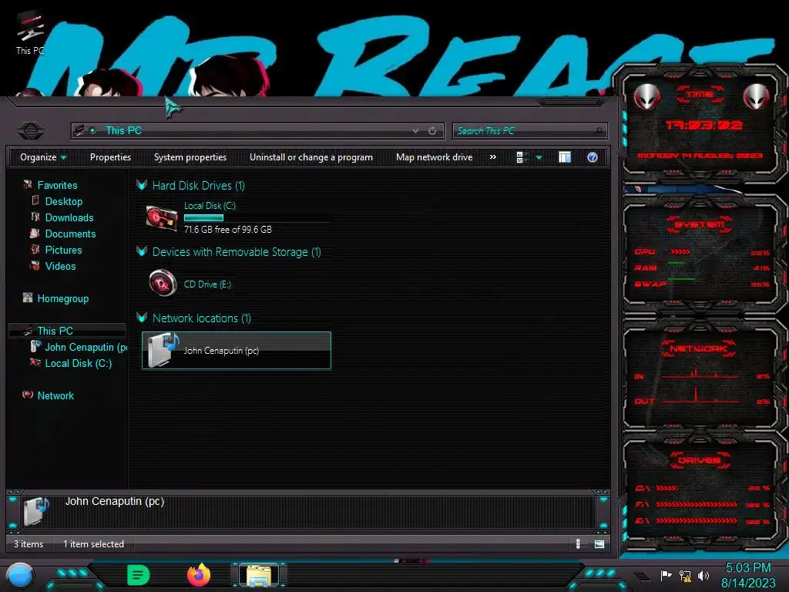Open the address bar history dropdown
Screen dimensions: 789x592
tap(415, 131)
